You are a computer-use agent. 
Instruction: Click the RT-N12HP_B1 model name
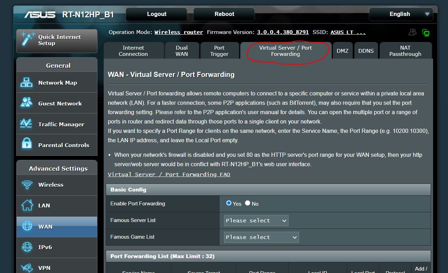point(88,15)
